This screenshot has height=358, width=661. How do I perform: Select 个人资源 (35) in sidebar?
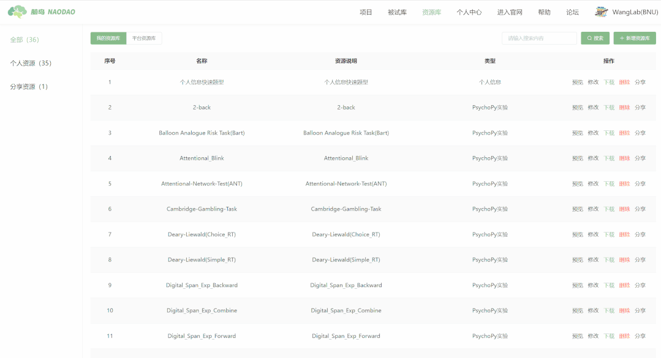[31, 63]
